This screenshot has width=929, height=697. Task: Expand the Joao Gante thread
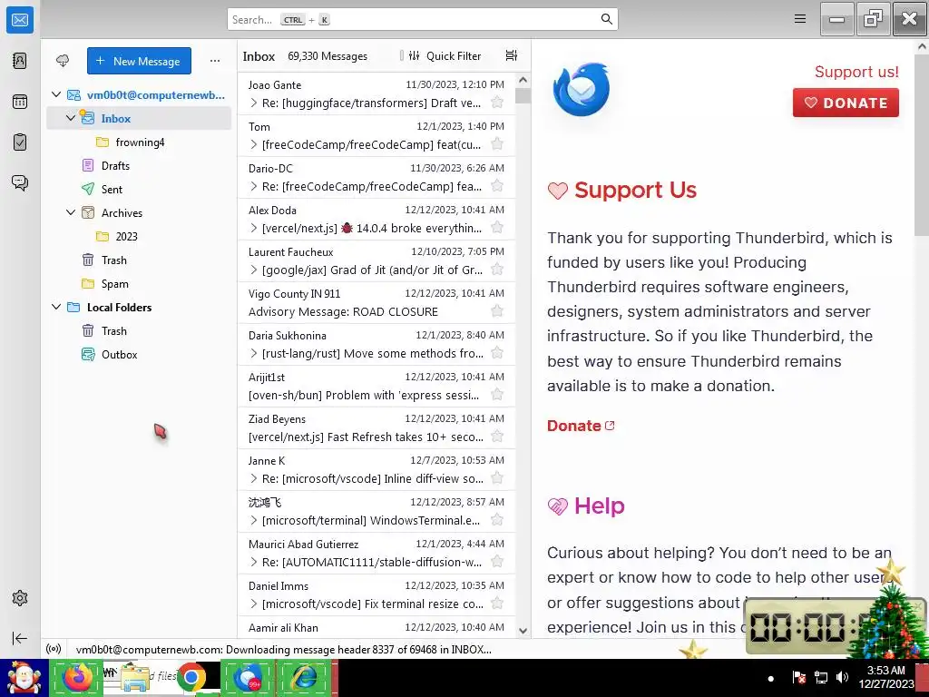(x=254, y=103)
